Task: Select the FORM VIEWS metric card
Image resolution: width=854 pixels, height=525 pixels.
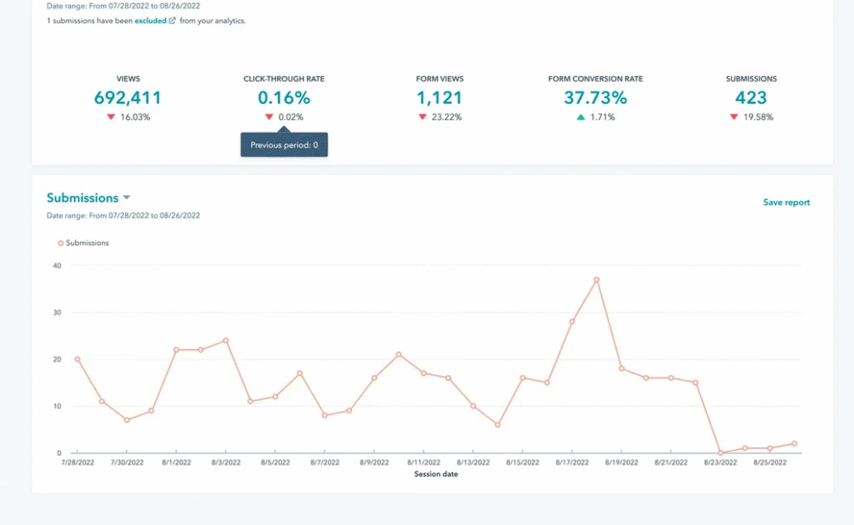Action: 440,96
